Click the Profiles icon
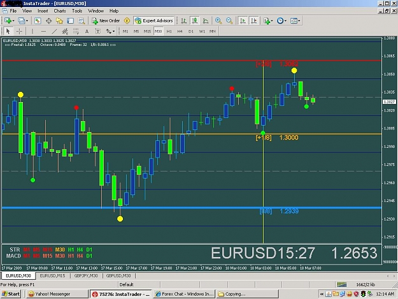The width and height of the screenshot is (398, 299). (21, 20)
